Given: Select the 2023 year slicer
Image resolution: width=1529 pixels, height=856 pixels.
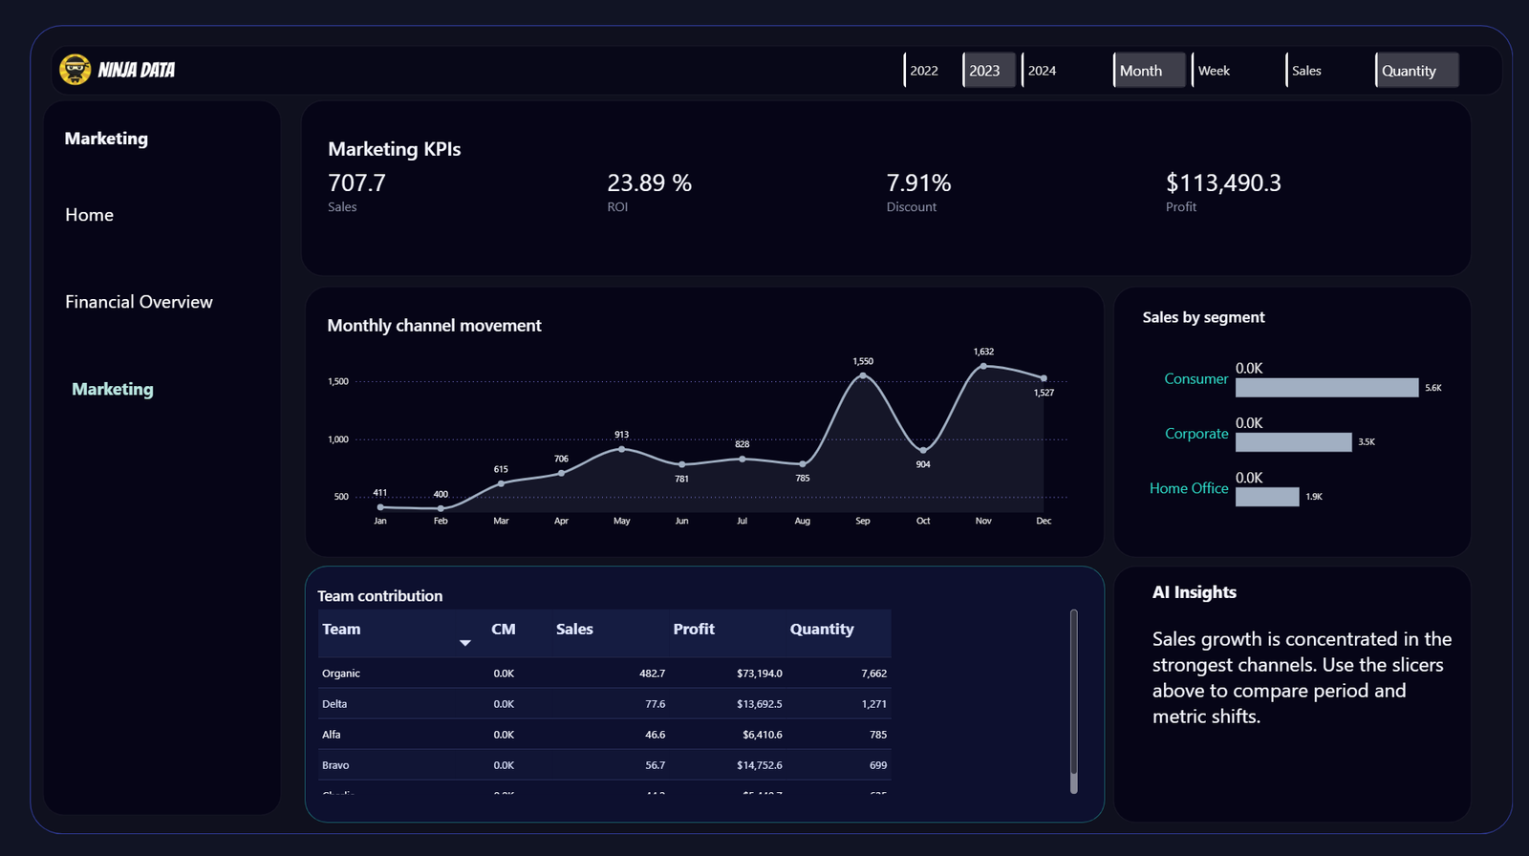Looking at the screenshot, I should (989, 70).
